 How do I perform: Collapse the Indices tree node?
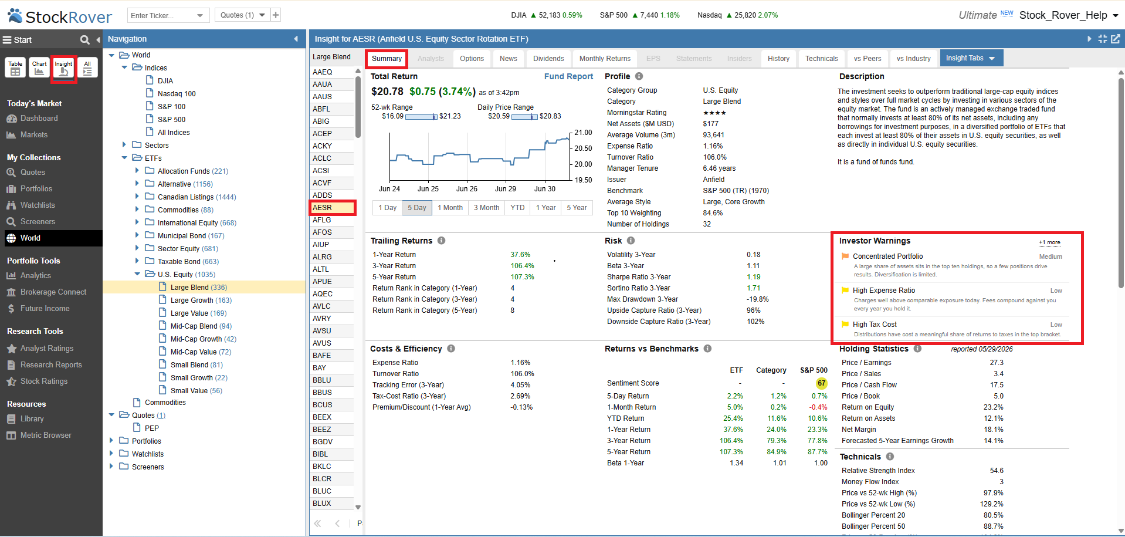[x=124, y=68]
